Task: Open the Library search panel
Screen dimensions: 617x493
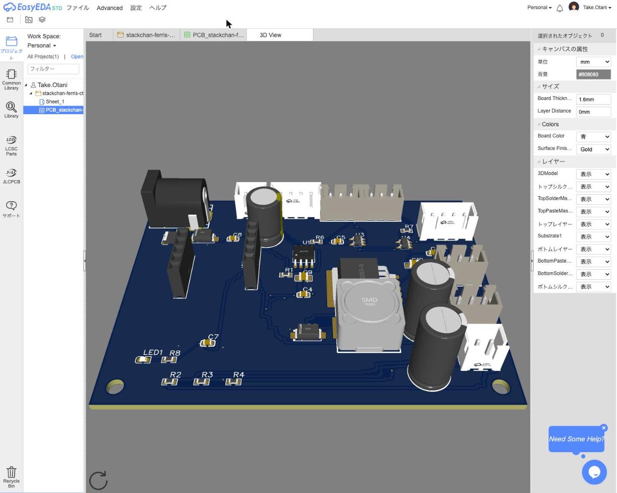Action: click(x=11, y=110)
